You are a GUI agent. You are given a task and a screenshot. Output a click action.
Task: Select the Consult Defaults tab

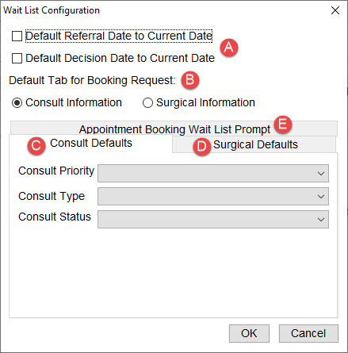point(90,144)
